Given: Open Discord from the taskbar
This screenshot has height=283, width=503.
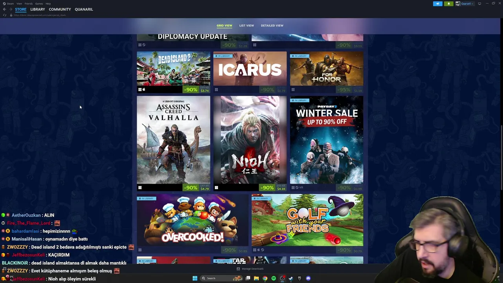Looking at the screenshot, I should (308, 278).
